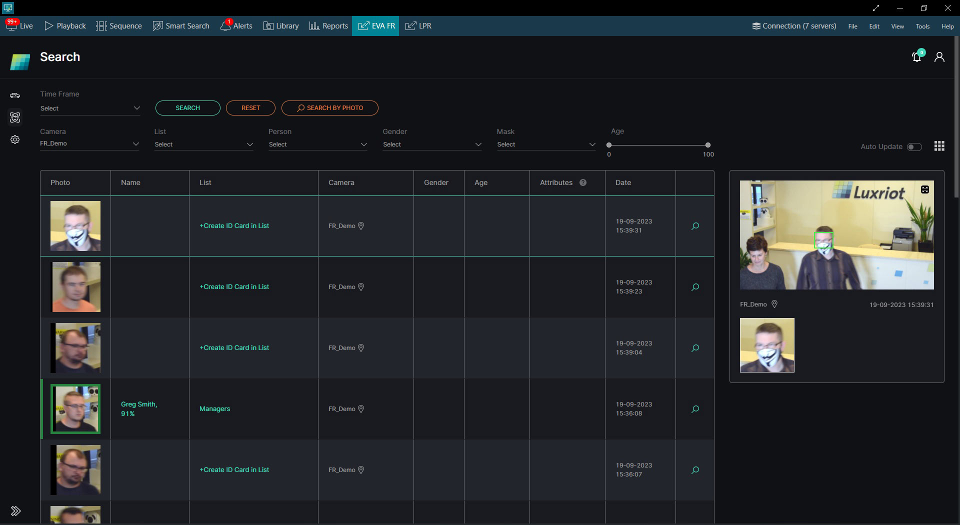Open the LPR tab
The image size is (960, 525).
418,26
